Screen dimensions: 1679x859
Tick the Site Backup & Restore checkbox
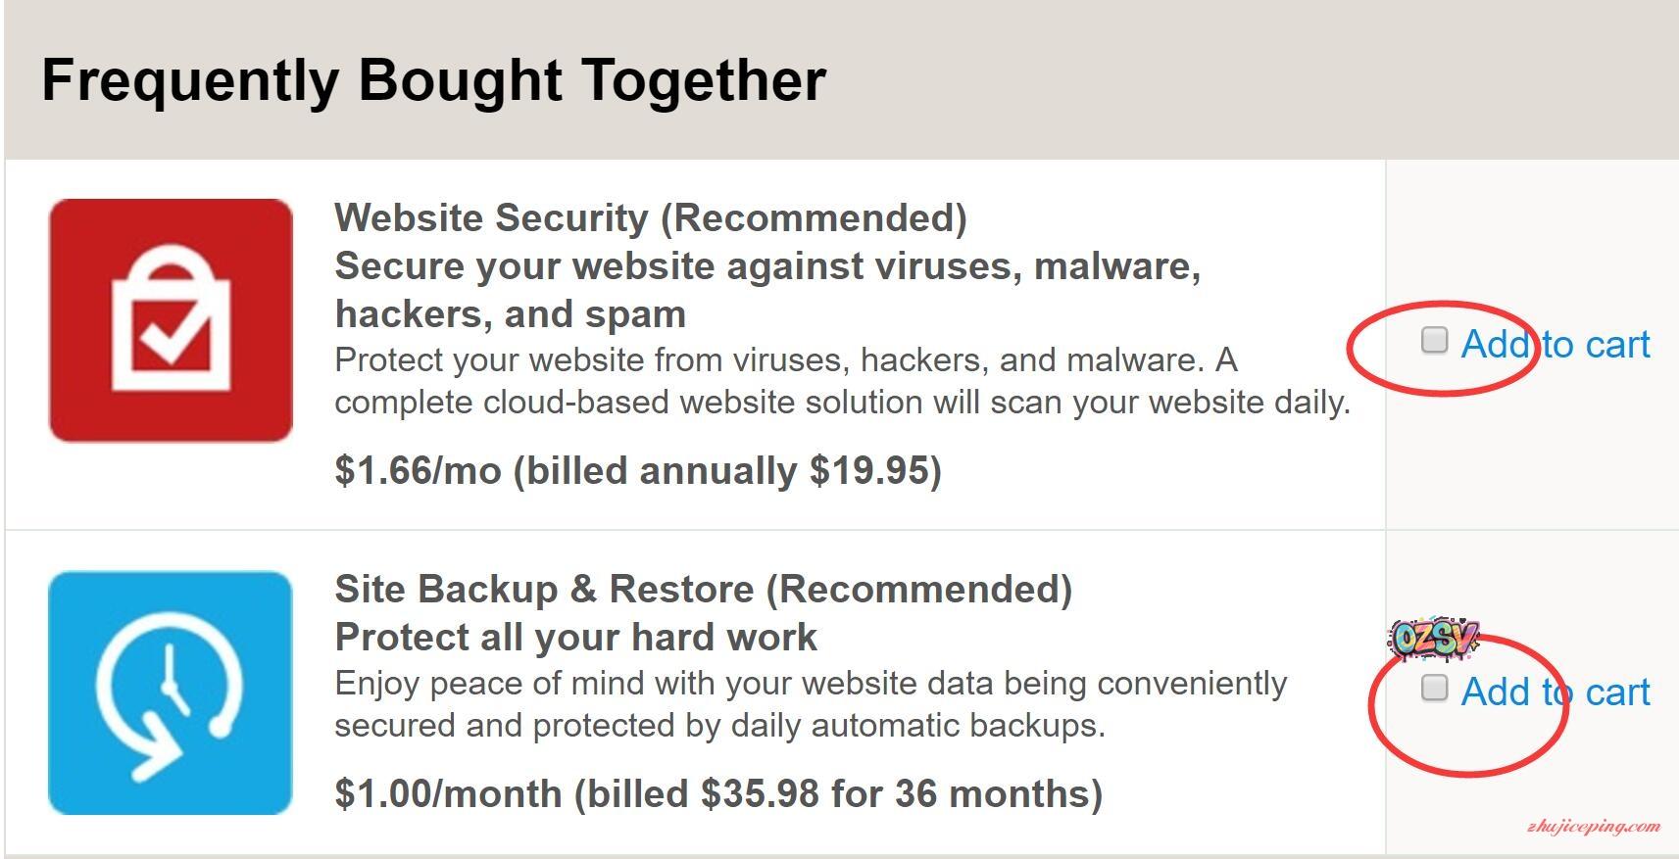[1434, 688]
